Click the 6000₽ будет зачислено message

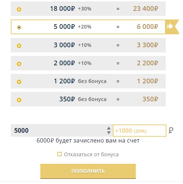click(88, 141)
